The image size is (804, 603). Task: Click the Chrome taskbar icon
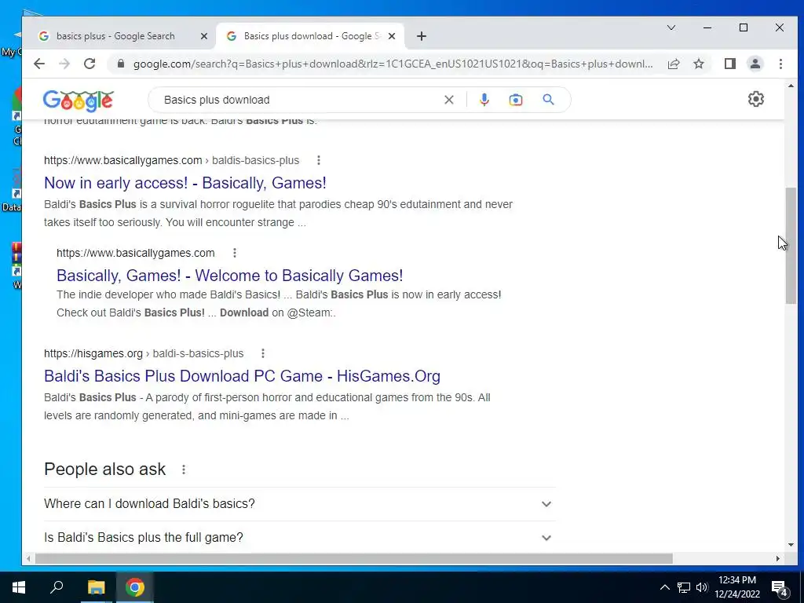click(x=135, y=587)
